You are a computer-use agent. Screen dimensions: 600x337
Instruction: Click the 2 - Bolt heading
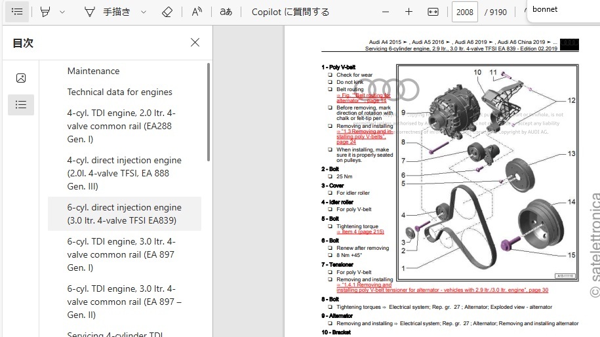pyautogui.click(x=330, y=168)
